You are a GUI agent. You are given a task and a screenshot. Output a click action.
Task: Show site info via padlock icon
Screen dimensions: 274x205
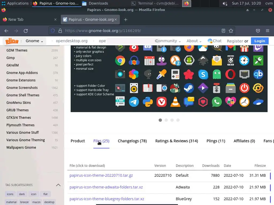(60, 31)
